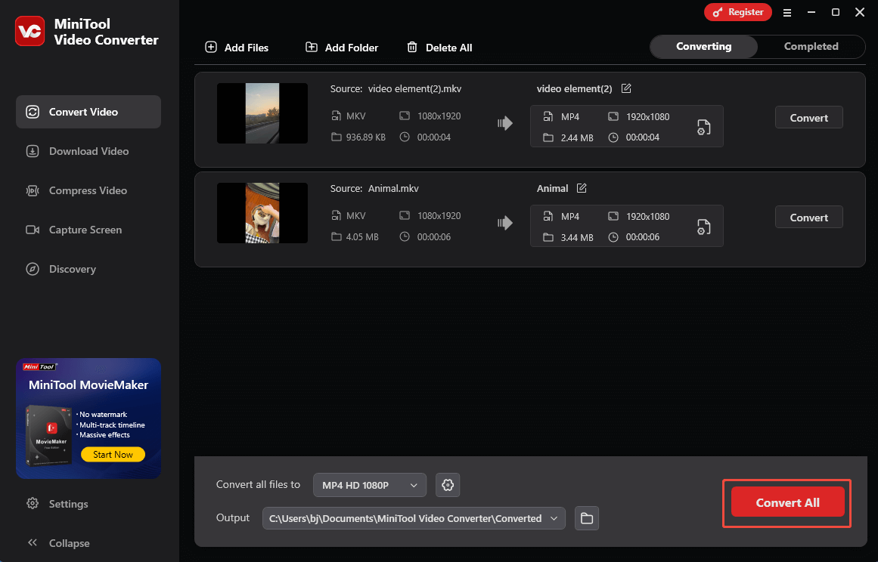
Task: Open the Discovery section
Action: pyautogui.click(x=88, y=269)
